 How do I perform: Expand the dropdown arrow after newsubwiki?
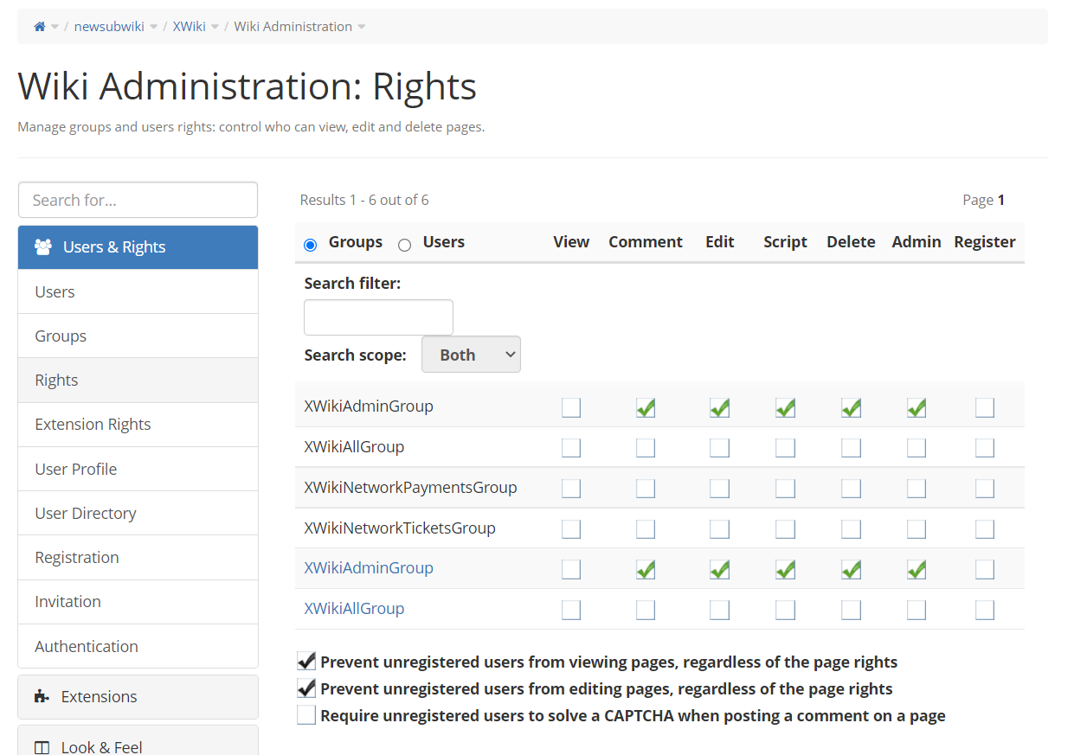[x=153, y=27]
